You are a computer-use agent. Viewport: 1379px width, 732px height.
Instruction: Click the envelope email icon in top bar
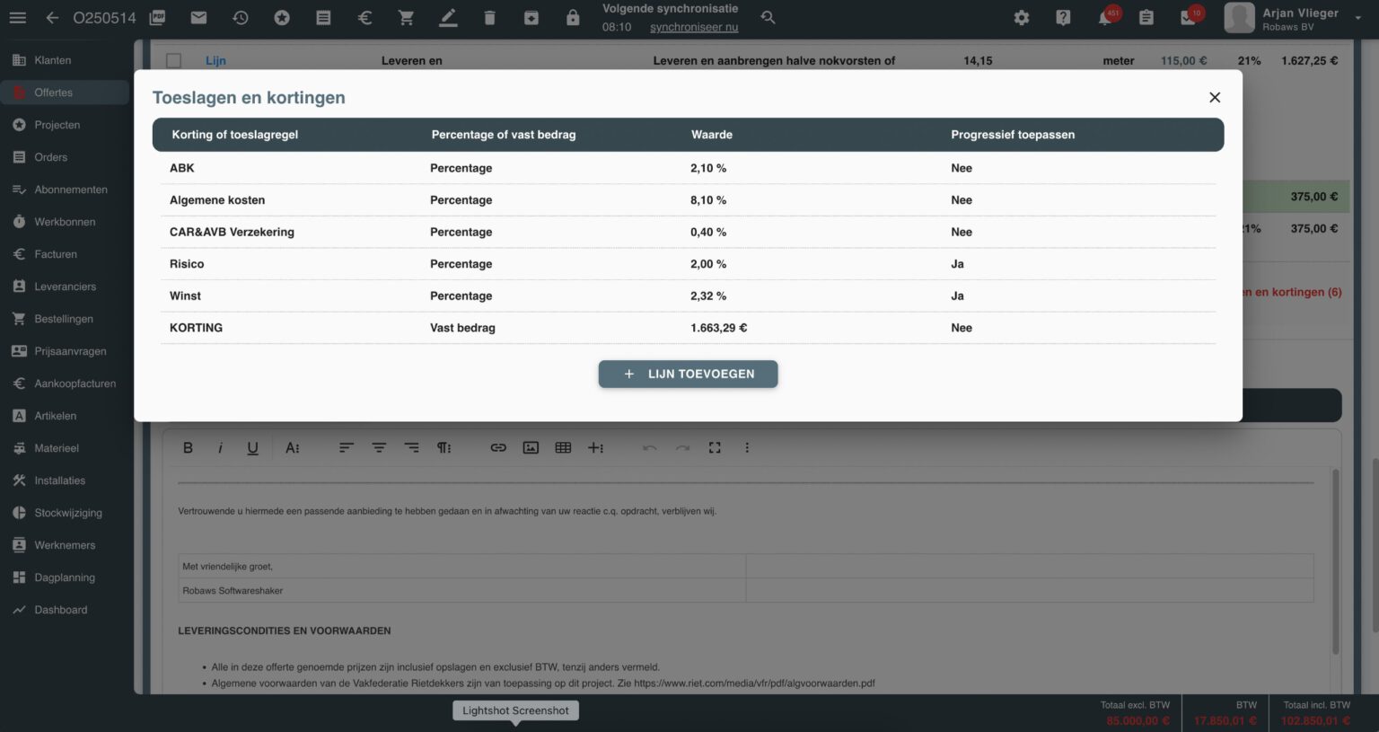click(199, 18)
